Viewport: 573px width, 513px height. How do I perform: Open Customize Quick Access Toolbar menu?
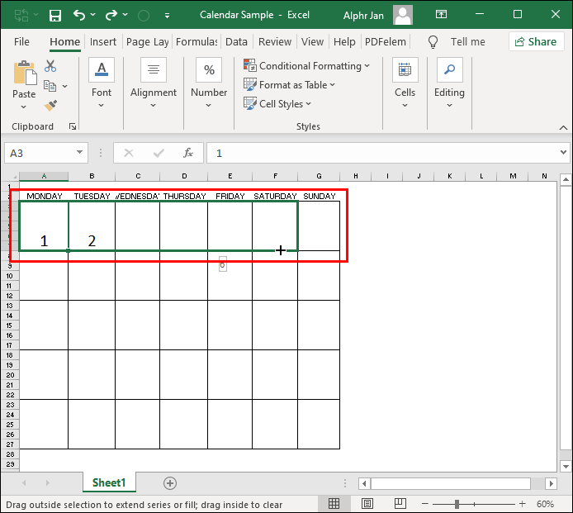pos(167,16)
